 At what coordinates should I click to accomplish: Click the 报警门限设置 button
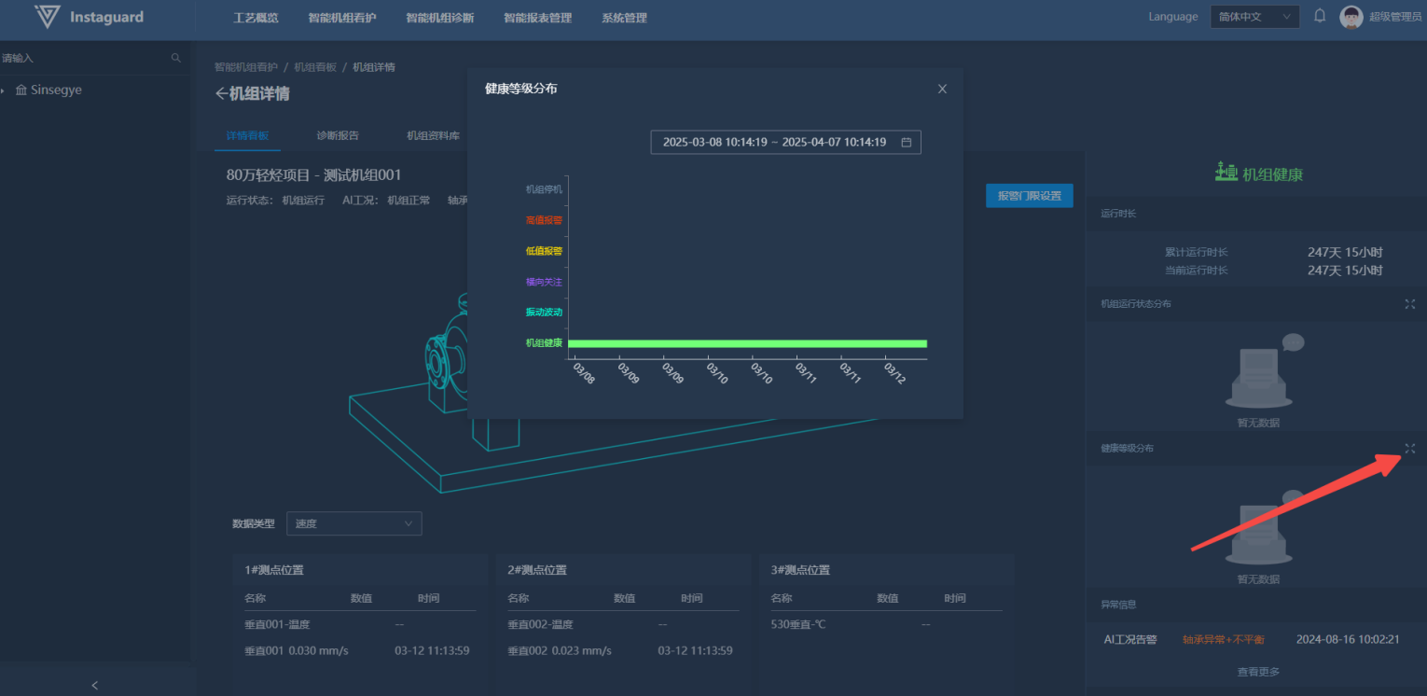pos(1029,196)
